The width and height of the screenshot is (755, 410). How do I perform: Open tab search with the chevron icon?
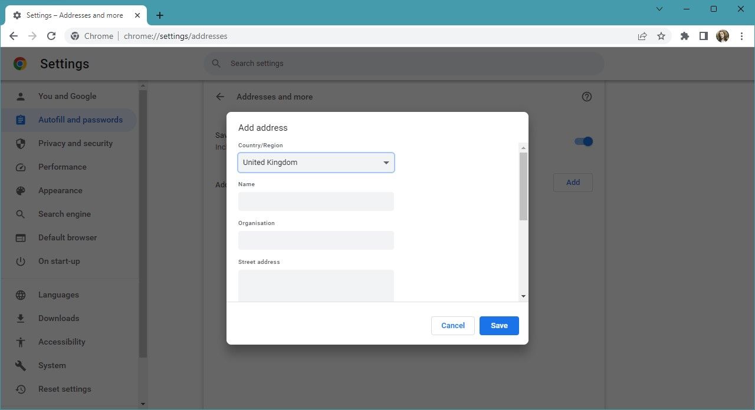tap(659, 9)
